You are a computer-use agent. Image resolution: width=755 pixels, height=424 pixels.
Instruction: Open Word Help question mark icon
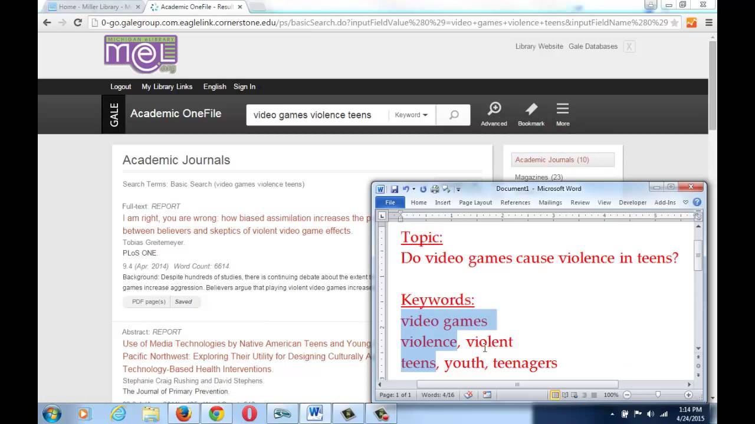(x=697, y=202)
